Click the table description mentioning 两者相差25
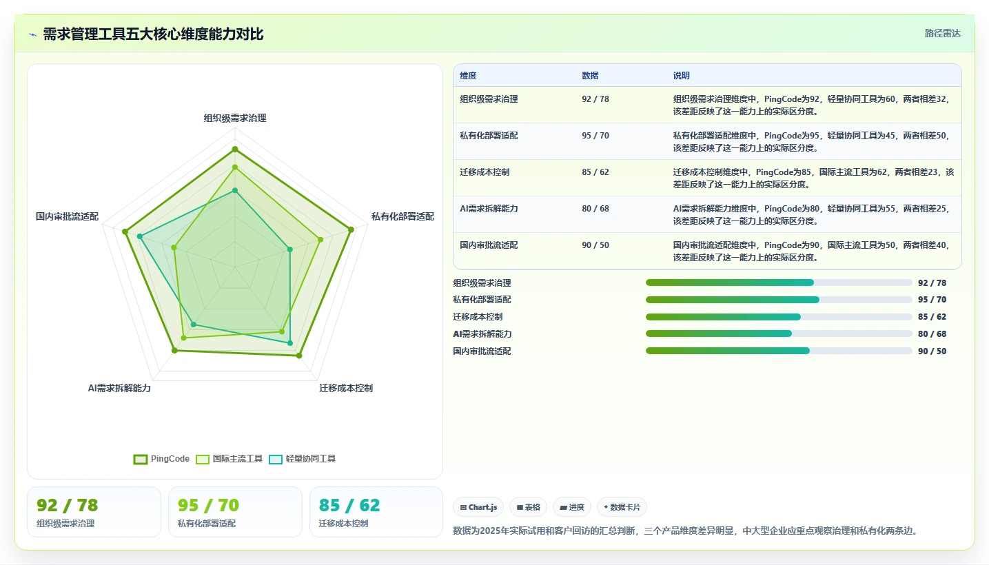Screen dimensions: 989x565 click(x=813, y=214)
